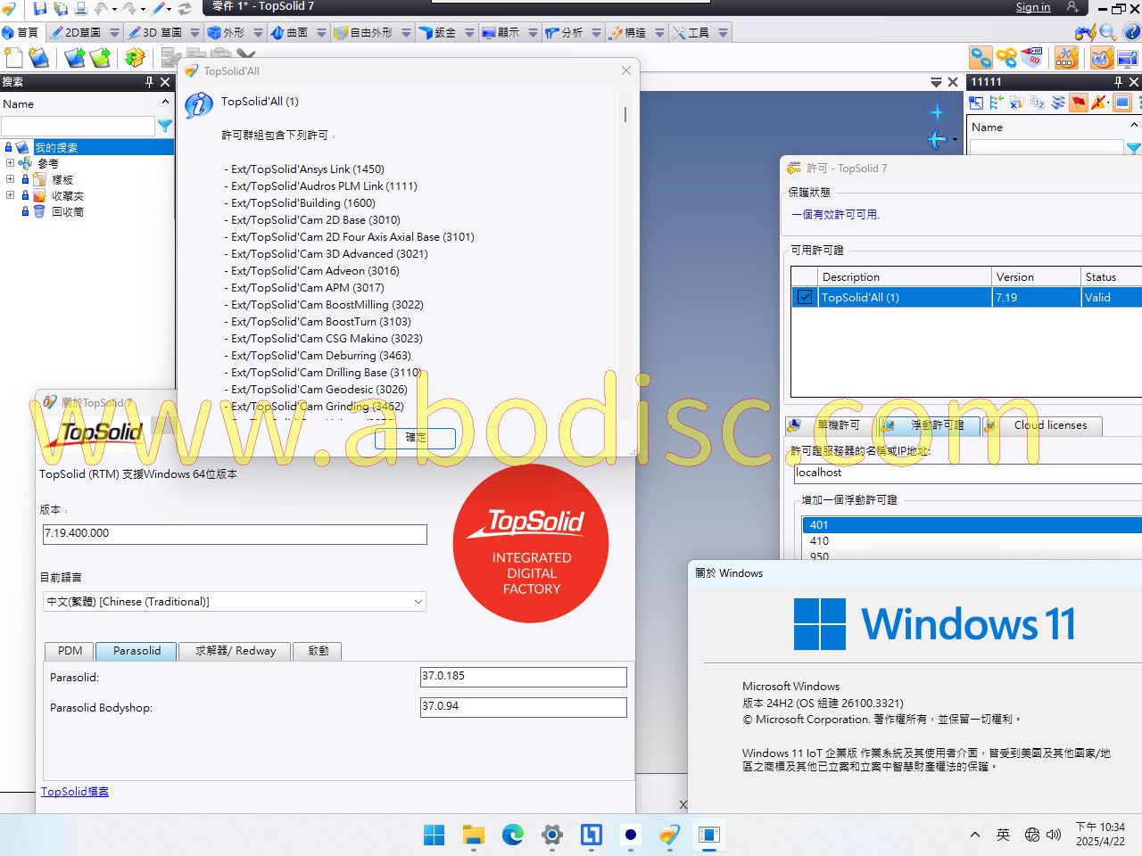Click the Undo arrow icon
The image size is (1142, 856).
tap(101, 8)
